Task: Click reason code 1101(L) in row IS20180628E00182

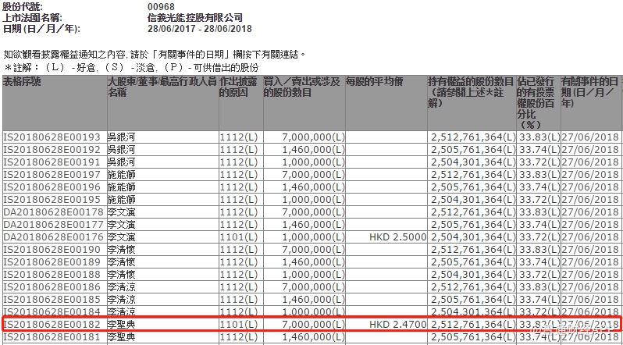Action: (x=239, y=325)
